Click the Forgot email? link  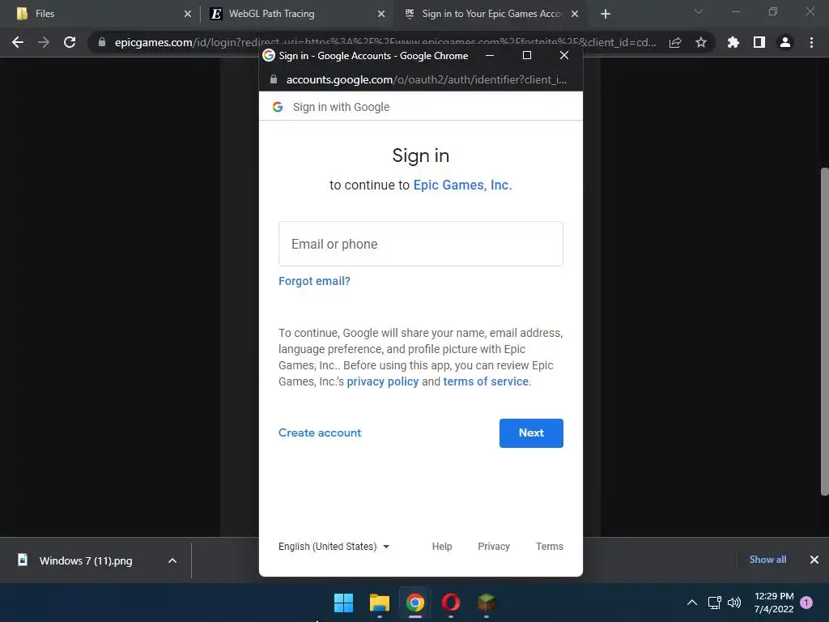tap(315, 281)
